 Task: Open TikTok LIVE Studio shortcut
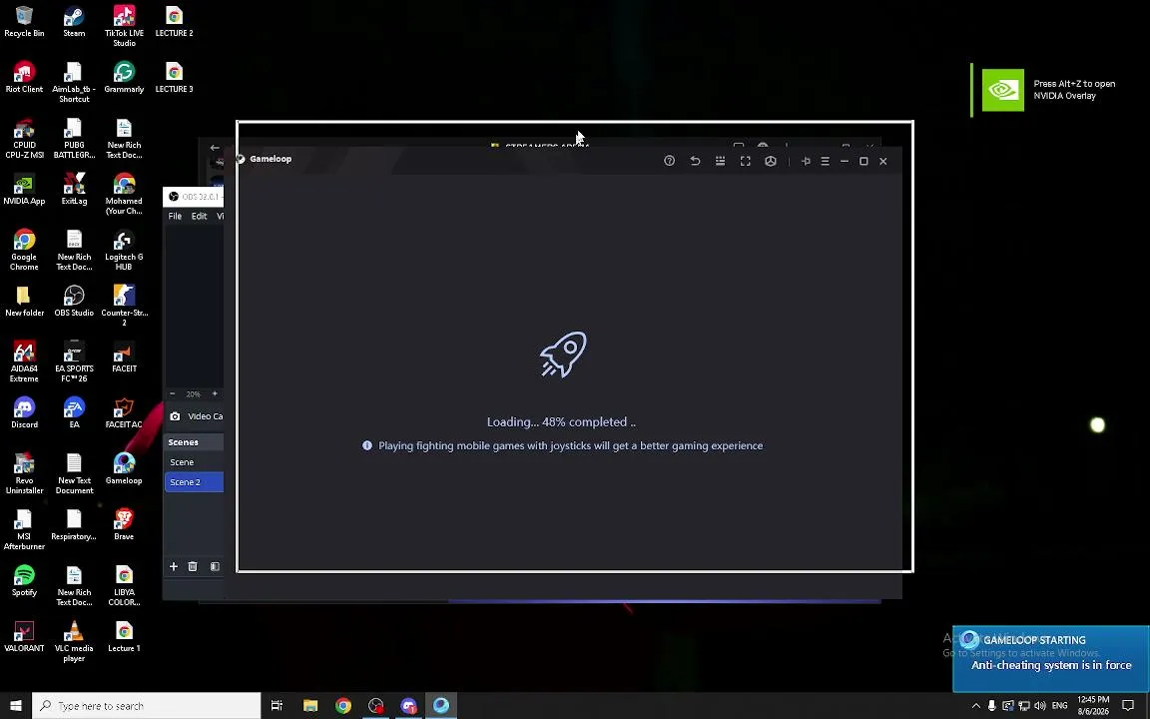pos(124,26)
